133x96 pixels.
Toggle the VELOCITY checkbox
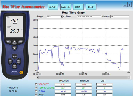pos(36,84)
